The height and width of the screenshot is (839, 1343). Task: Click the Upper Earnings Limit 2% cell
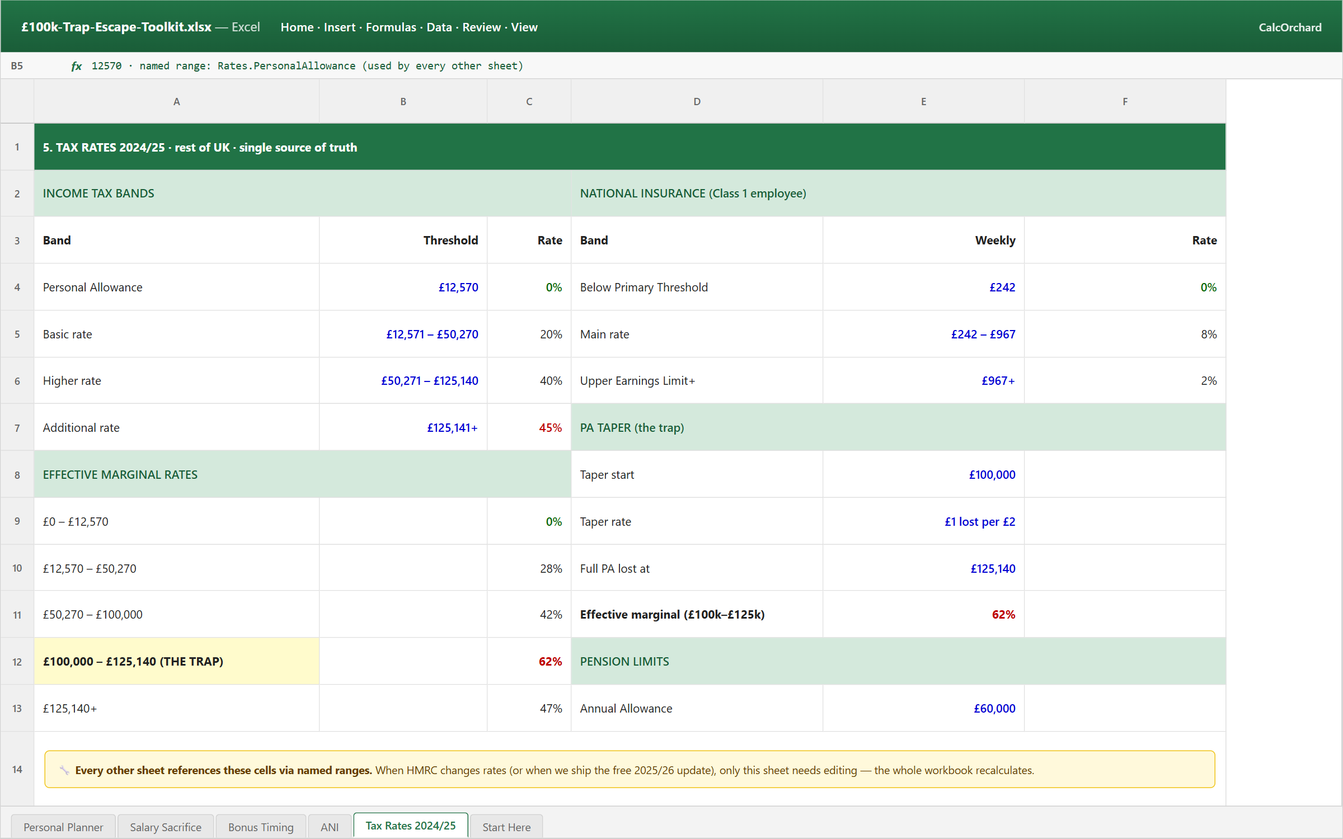pos(1125,381)
